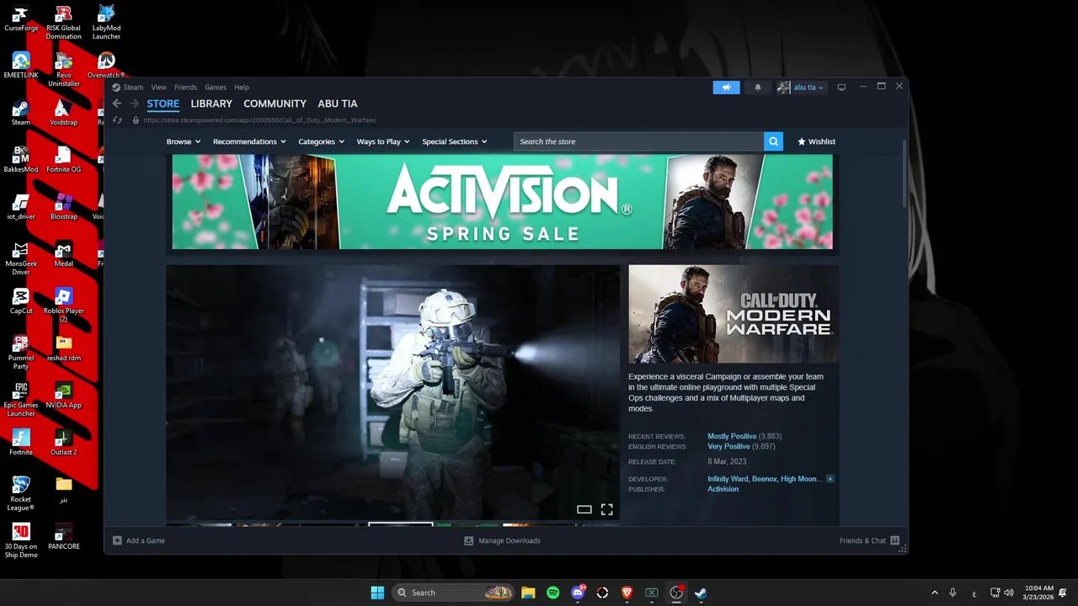Click the Activision Spring Sale banner
The width and height of the screenshot is (1078, 606).
point(502,201)
